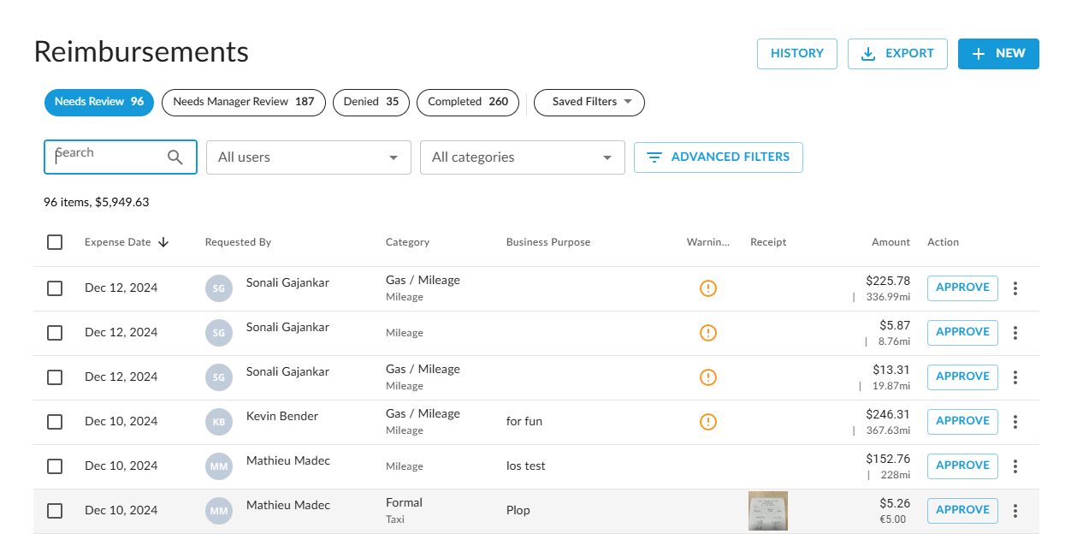The image size is (1077, 534).
Task: Switch to Needs Manager Review tab
Action: [x=243, y=102]
